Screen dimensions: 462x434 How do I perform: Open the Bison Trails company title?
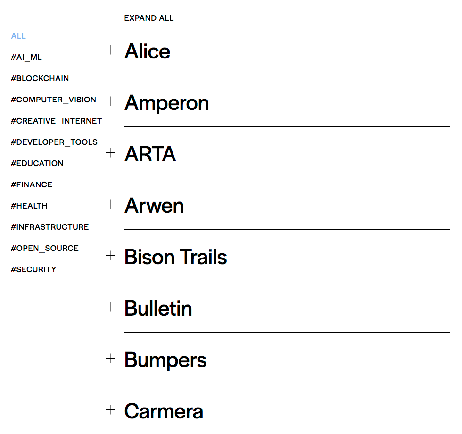pos(175,257)
